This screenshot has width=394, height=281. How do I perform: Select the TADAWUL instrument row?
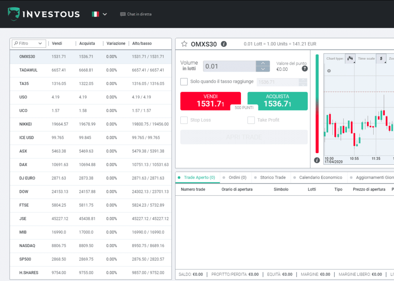tap(91, 70)
